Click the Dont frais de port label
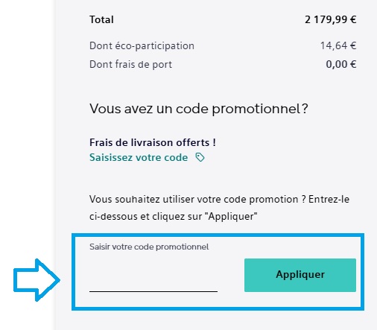Screen dimensions: 377x330 [130, 65]
